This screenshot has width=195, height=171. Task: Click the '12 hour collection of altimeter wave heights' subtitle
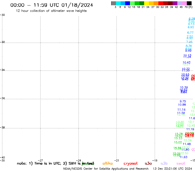pyautogui.click(x=51, y=11)
